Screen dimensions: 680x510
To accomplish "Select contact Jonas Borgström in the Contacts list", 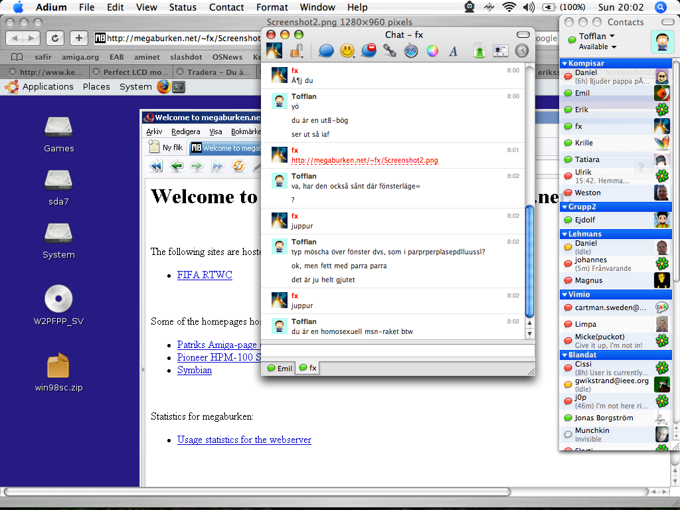I will click(616, 418).
